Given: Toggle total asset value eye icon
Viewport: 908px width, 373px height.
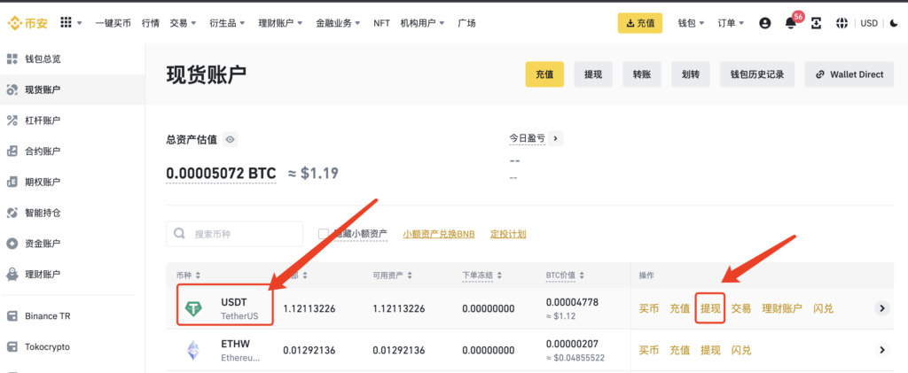Looking at the screenshot, I should [231, 139].
